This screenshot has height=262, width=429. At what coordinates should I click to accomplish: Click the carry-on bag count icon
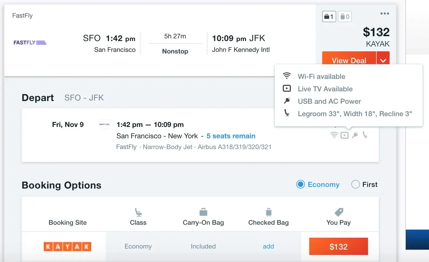(x=329, y=17)
